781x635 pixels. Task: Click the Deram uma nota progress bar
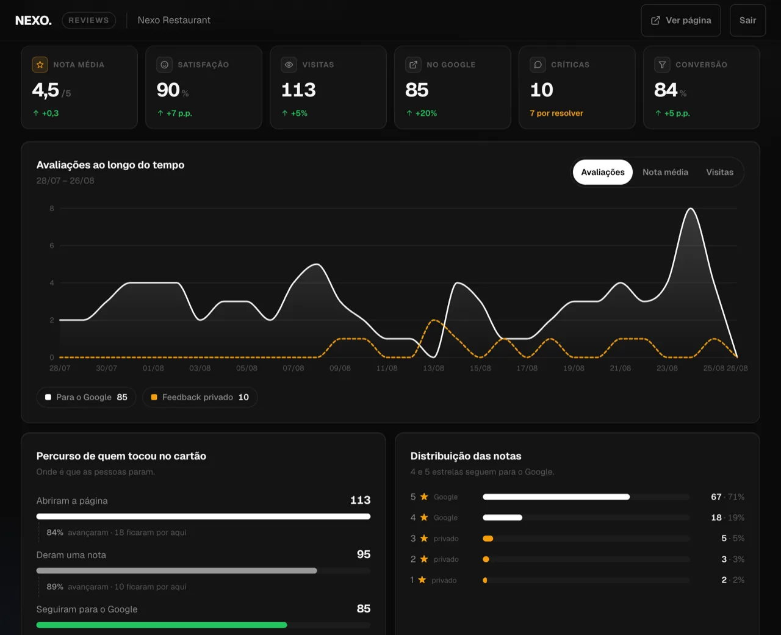(x=203, y=571)
